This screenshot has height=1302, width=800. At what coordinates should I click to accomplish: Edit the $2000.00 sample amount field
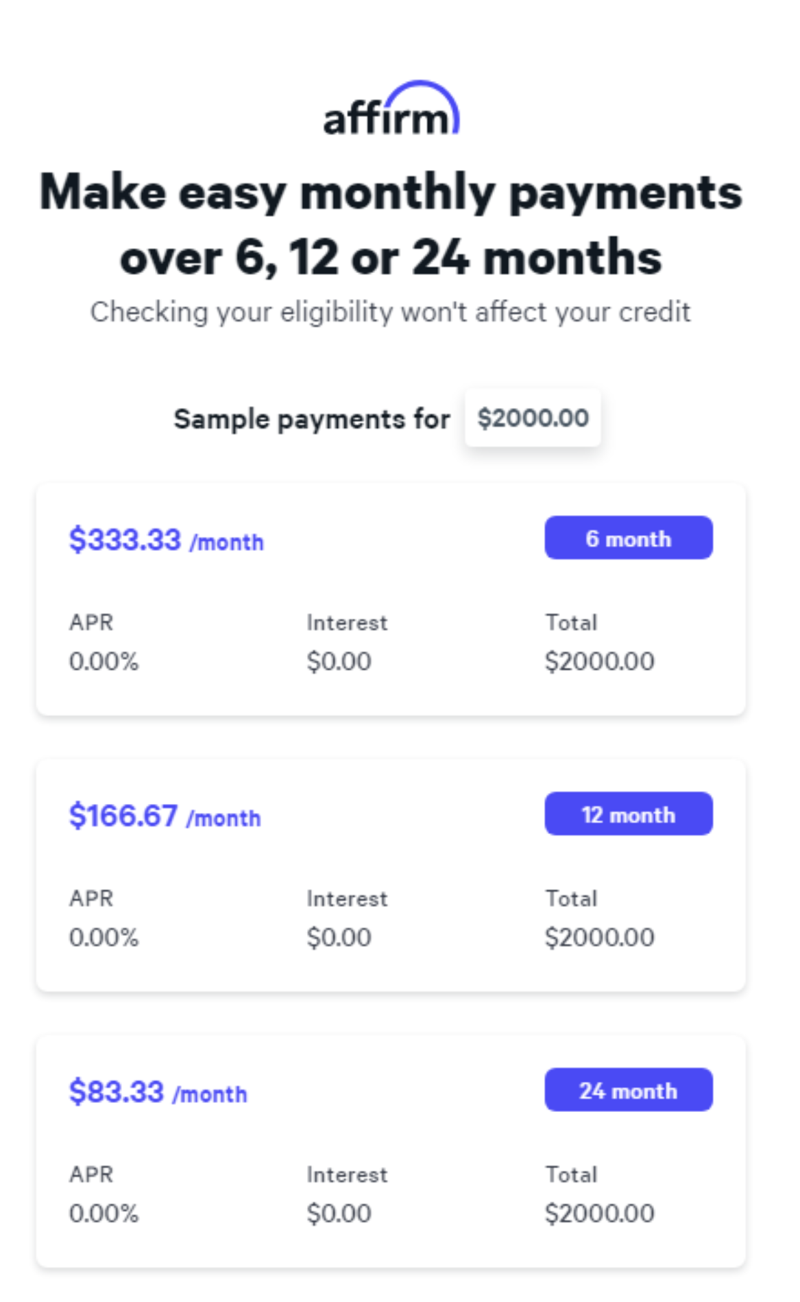pyautogui.click(x=533, y=418)
